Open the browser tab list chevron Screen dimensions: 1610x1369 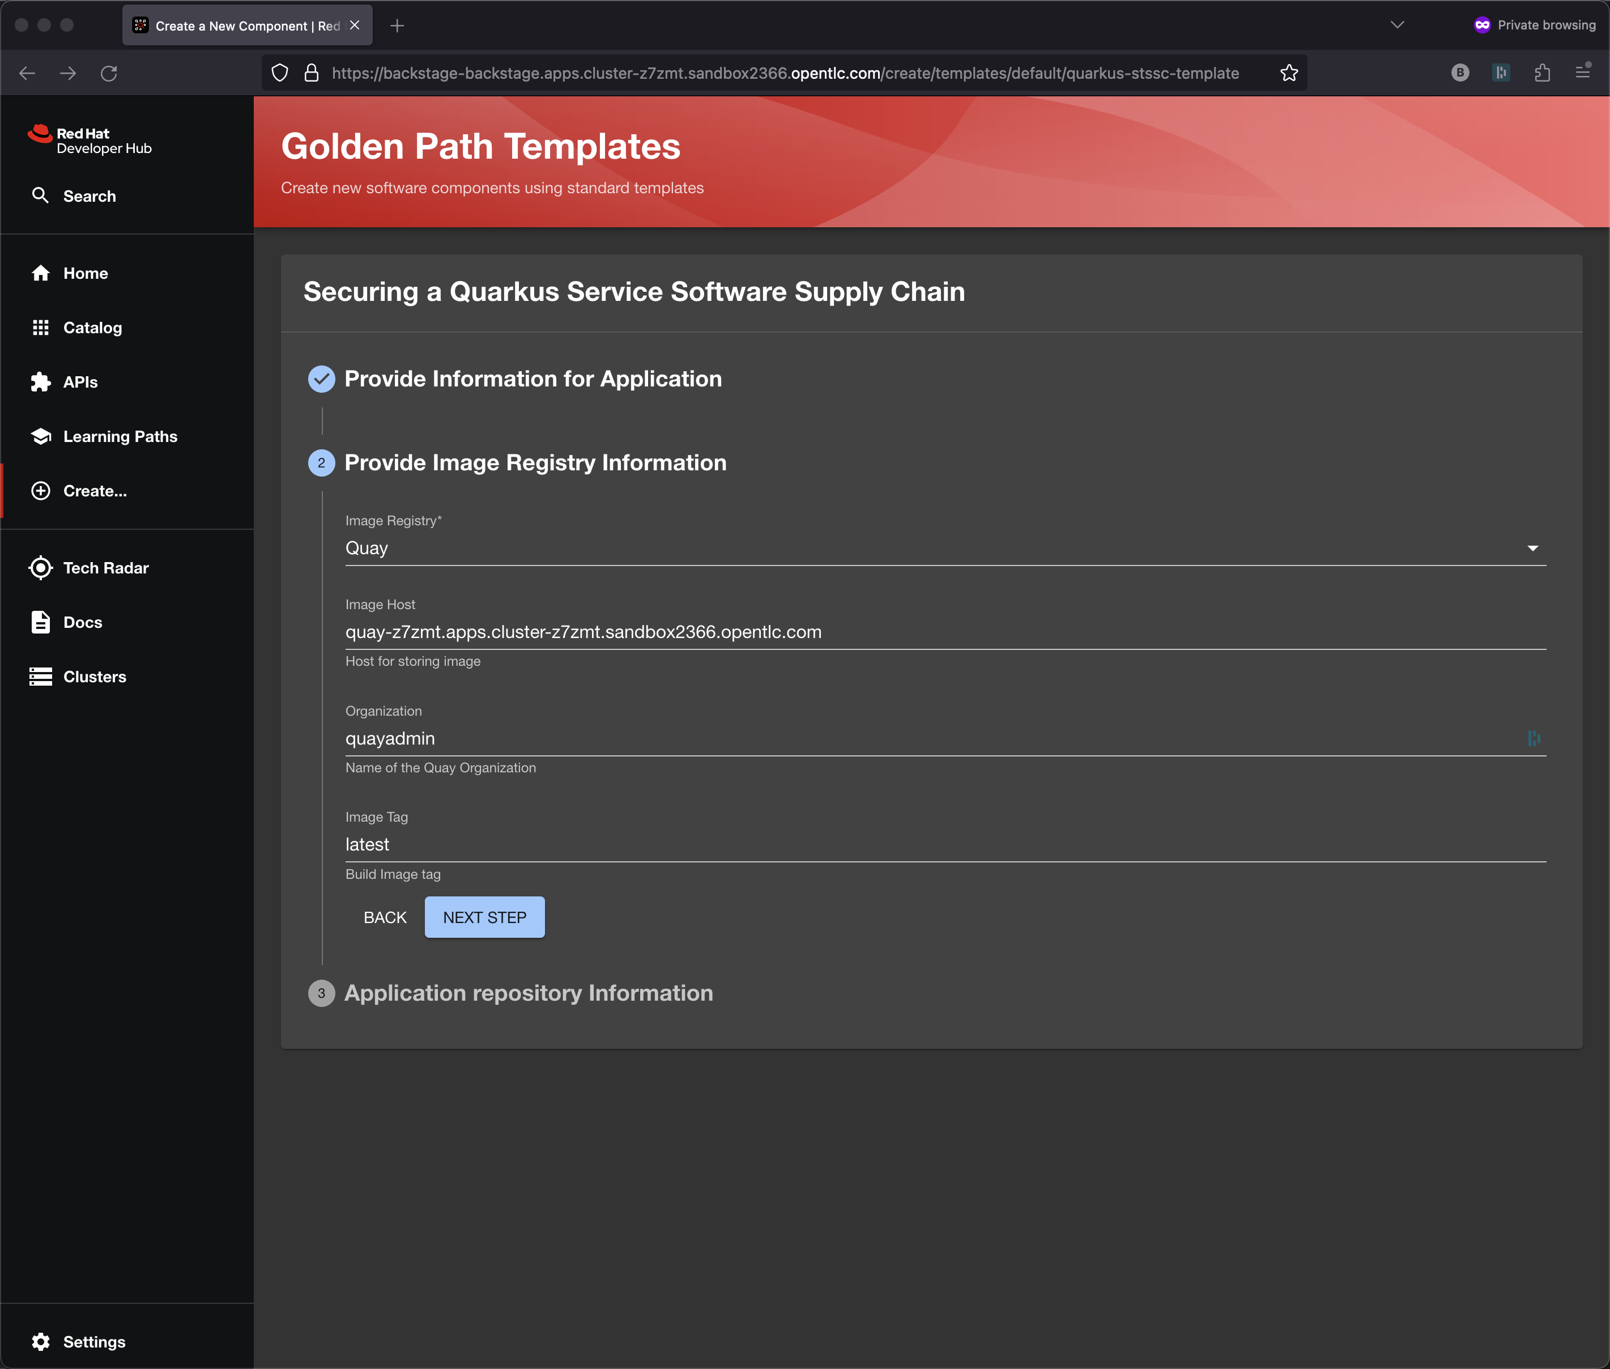tap(1396, 25)
